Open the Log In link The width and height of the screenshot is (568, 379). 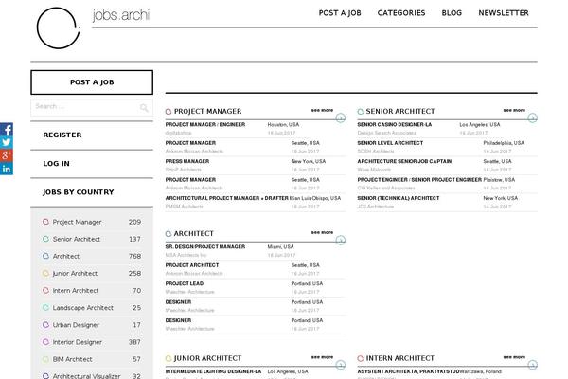tap(56, 164)
